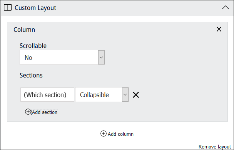Click the Add section text link

(x=45, y=112)
